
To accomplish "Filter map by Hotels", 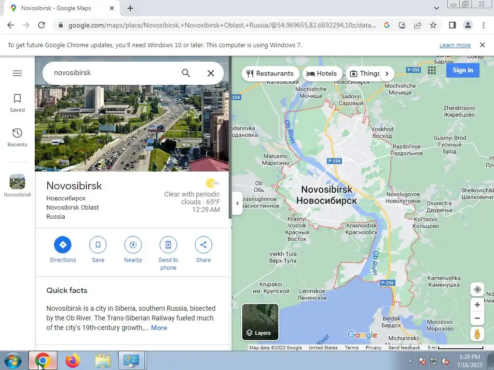I will (x=322, y=74).
